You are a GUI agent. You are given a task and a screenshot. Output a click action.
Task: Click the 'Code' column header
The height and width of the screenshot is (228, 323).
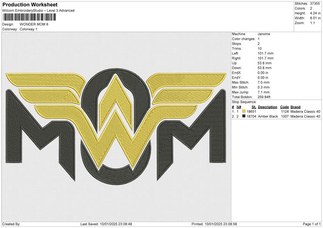click(284, 107)
